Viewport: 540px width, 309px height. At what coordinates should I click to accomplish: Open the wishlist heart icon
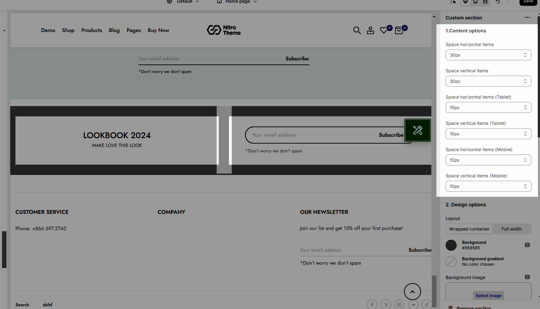384,30
